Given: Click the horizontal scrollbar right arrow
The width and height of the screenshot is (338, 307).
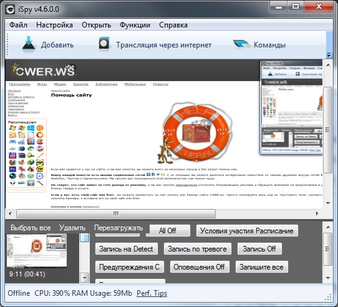Looking at the screenshot, I should point(317,213).
